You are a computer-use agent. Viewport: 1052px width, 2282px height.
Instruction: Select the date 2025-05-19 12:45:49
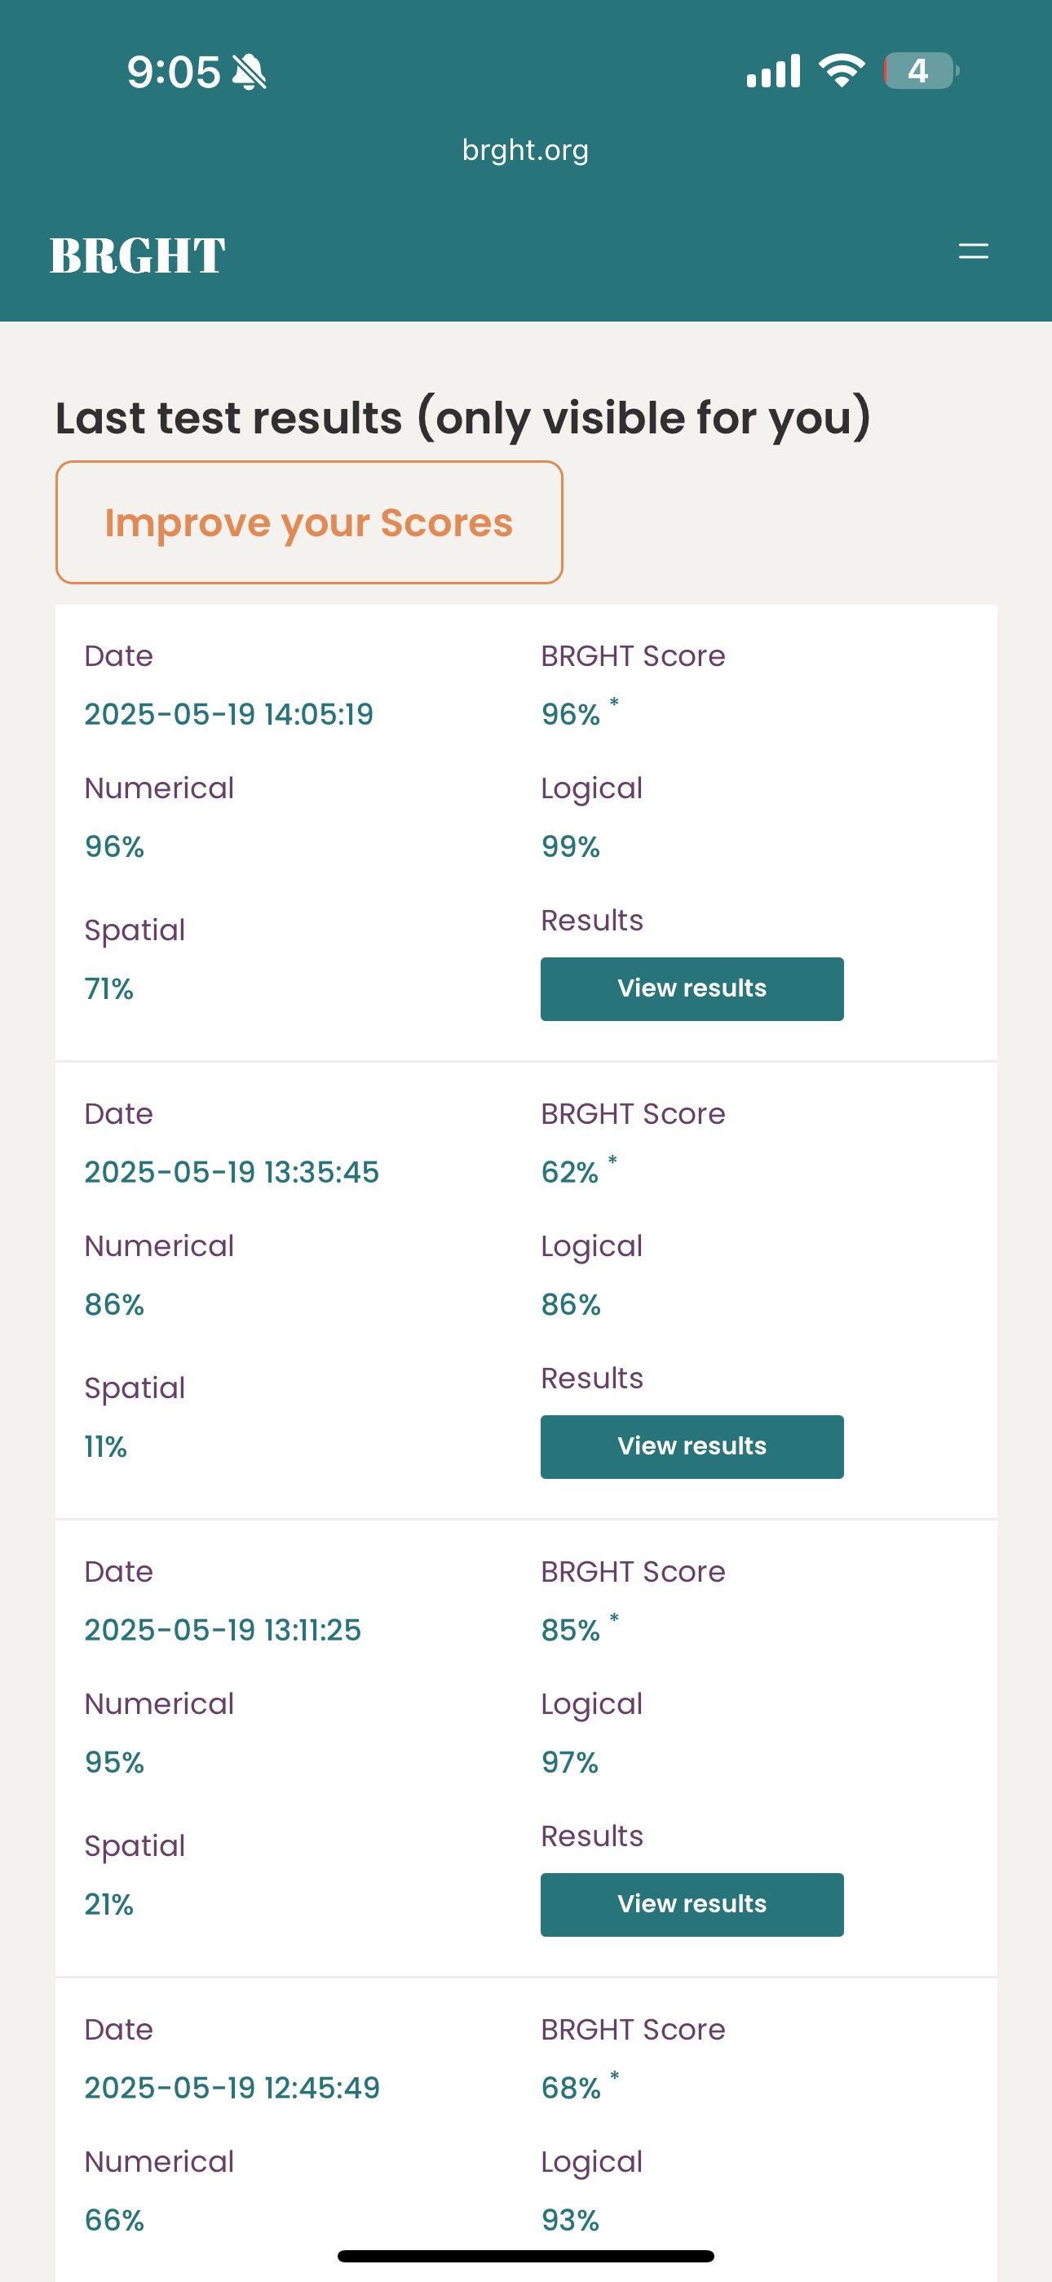(232, 2088)
